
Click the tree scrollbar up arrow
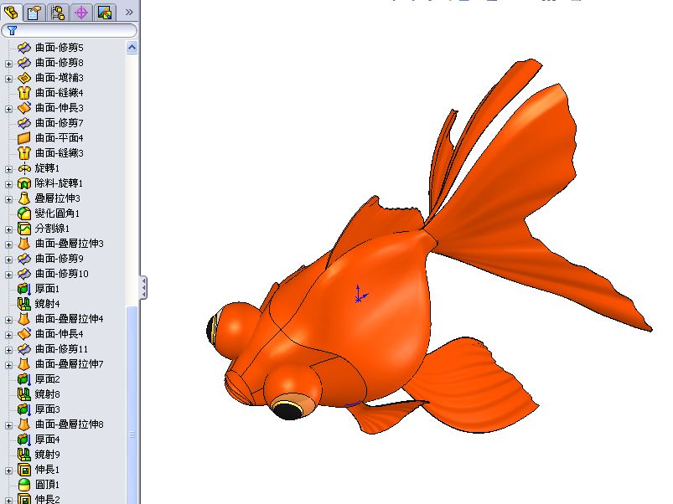(130, 47)
